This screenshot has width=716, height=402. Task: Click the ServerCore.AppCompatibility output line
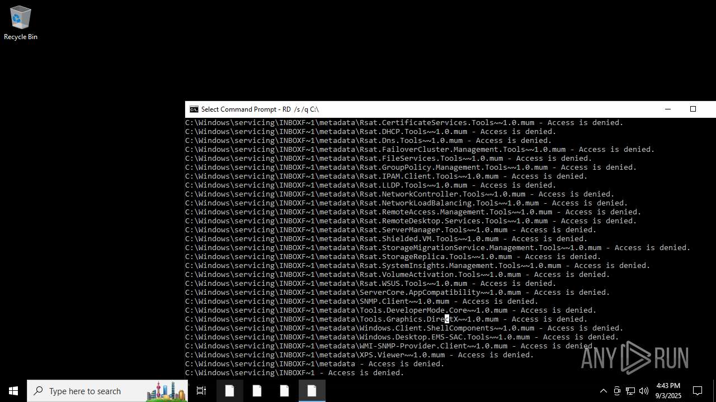click(x=398, y=293)
